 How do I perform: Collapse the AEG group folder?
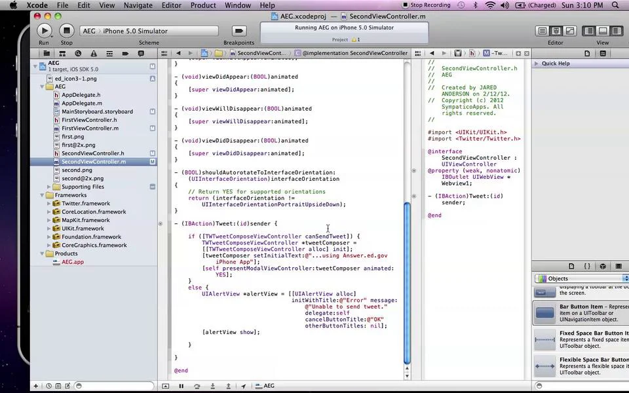point(42,86)
